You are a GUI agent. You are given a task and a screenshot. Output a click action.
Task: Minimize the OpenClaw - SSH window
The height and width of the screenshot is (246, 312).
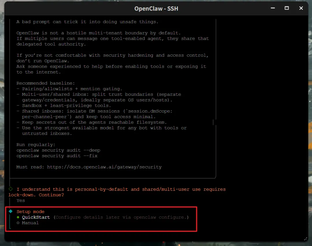pos(273,8)
